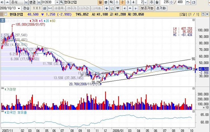Open the stock code history dropdown
This screenshot has height=132, width=210.
click(x=57, y=2)
